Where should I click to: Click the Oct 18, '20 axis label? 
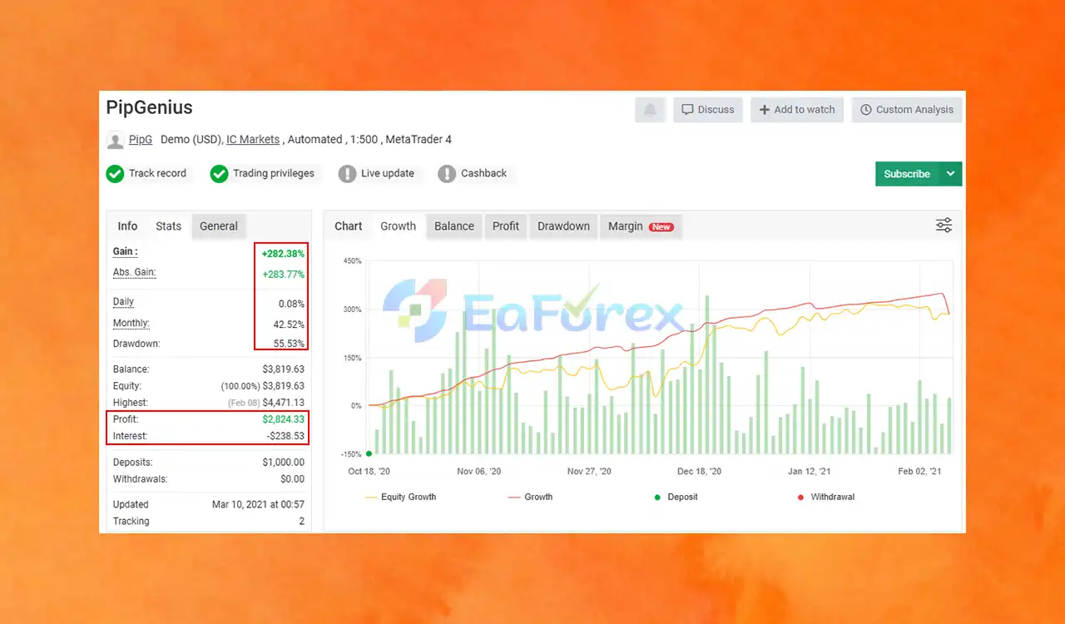[369, 471]
